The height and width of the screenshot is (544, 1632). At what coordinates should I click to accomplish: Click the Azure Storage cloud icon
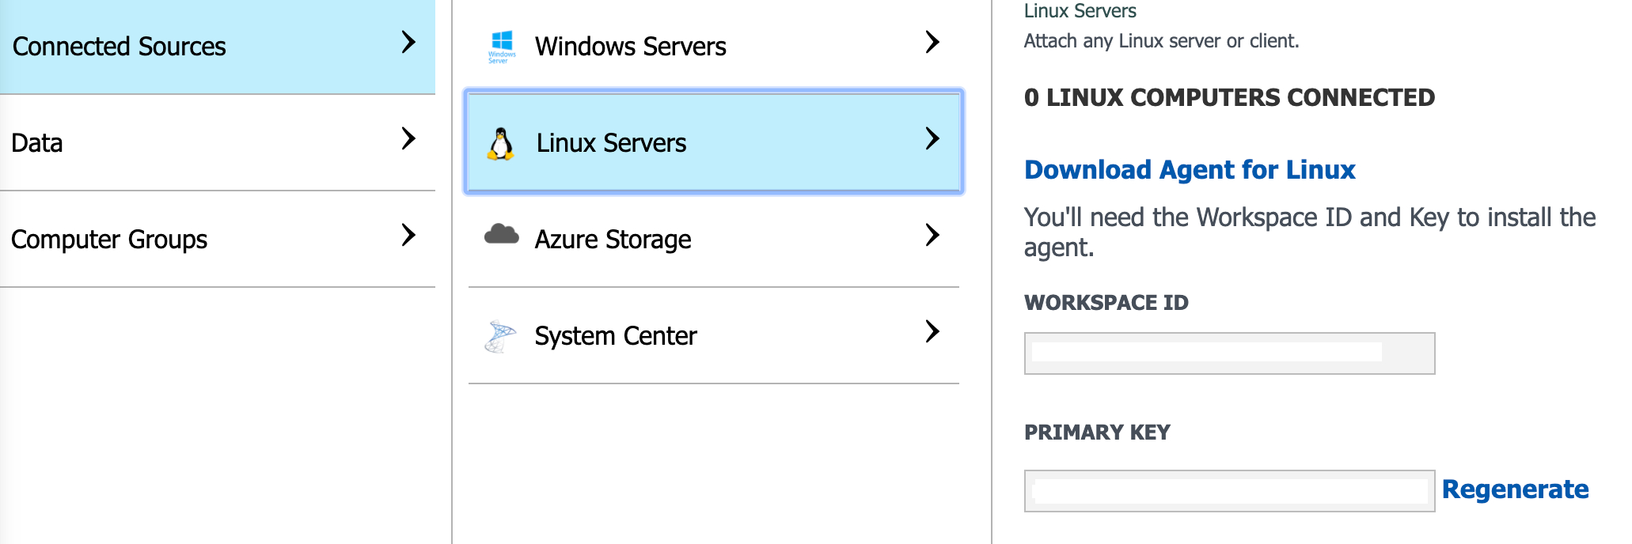501,234
